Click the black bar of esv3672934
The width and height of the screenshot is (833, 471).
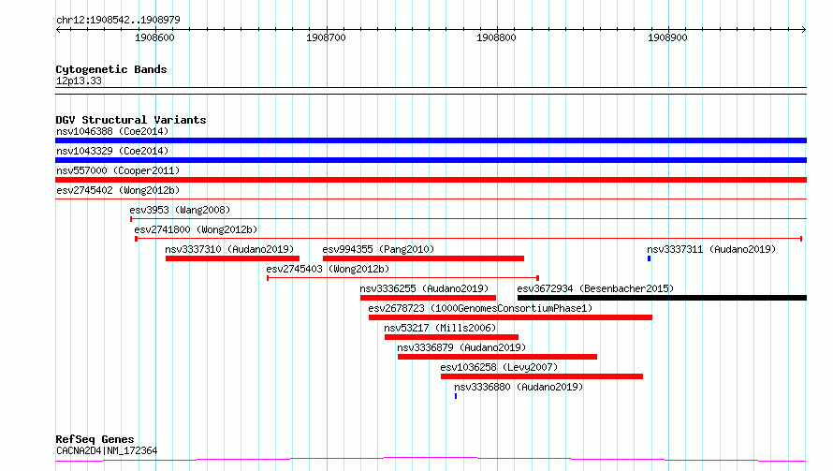662,298
